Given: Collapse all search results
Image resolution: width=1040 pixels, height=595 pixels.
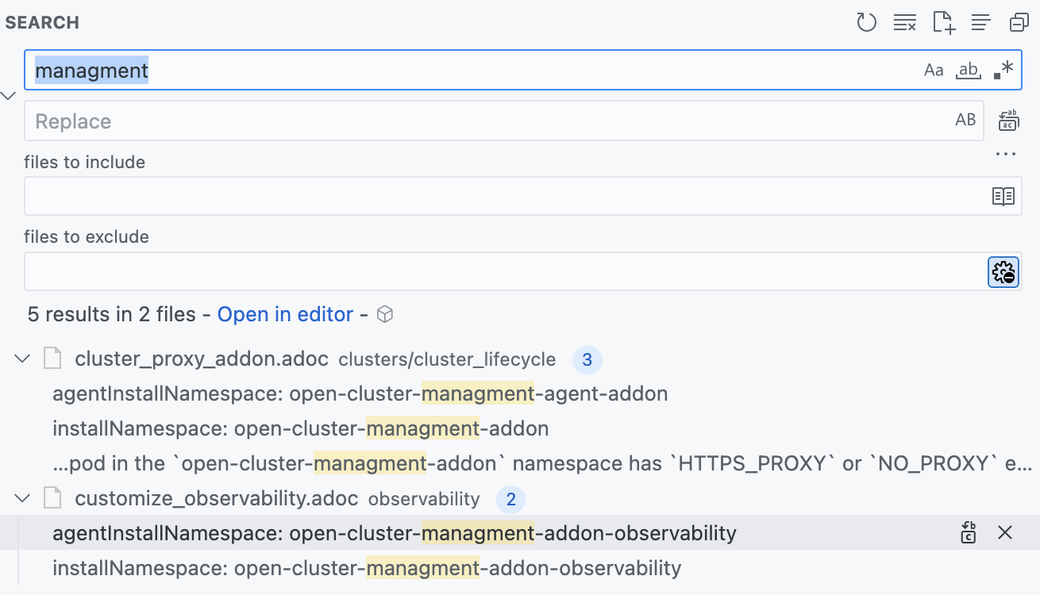Looking at the screenshot, I should [1019, 22].
